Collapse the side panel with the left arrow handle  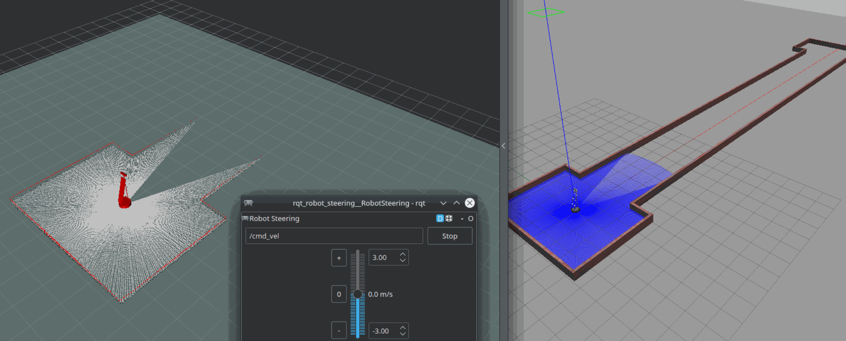click(504, 146)
